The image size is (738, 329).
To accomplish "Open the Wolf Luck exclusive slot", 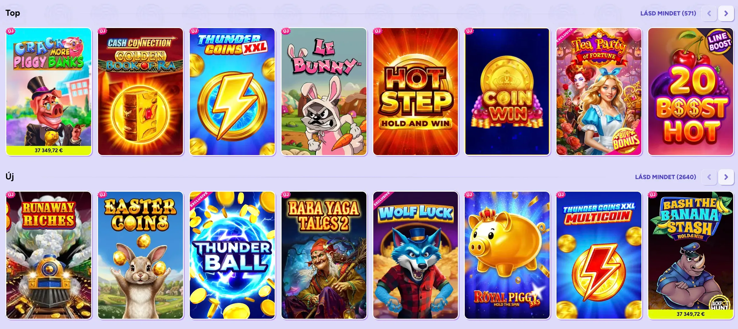I will (415, 255).
